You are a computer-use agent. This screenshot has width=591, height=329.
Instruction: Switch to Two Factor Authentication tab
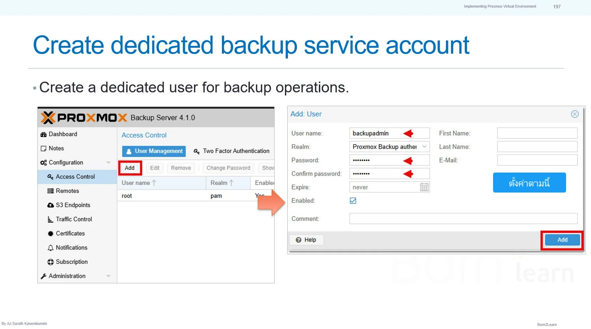(x=232, y=151)
